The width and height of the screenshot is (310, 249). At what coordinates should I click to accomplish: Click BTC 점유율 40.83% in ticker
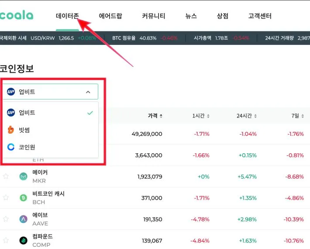pos(148,38)
